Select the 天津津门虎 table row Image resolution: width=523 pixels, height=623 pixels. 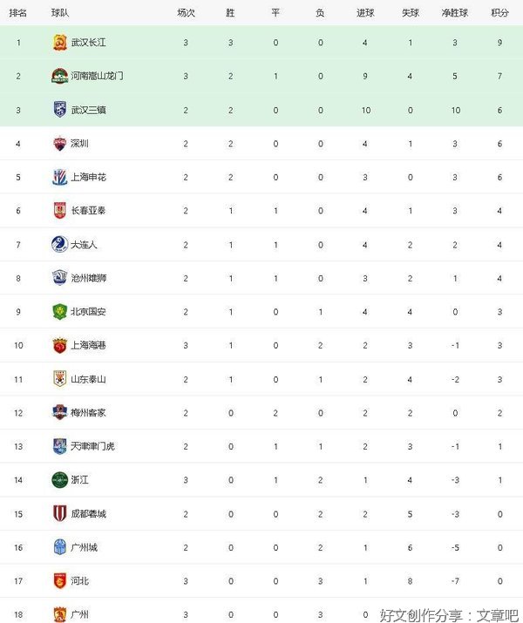tap(261, 446)
